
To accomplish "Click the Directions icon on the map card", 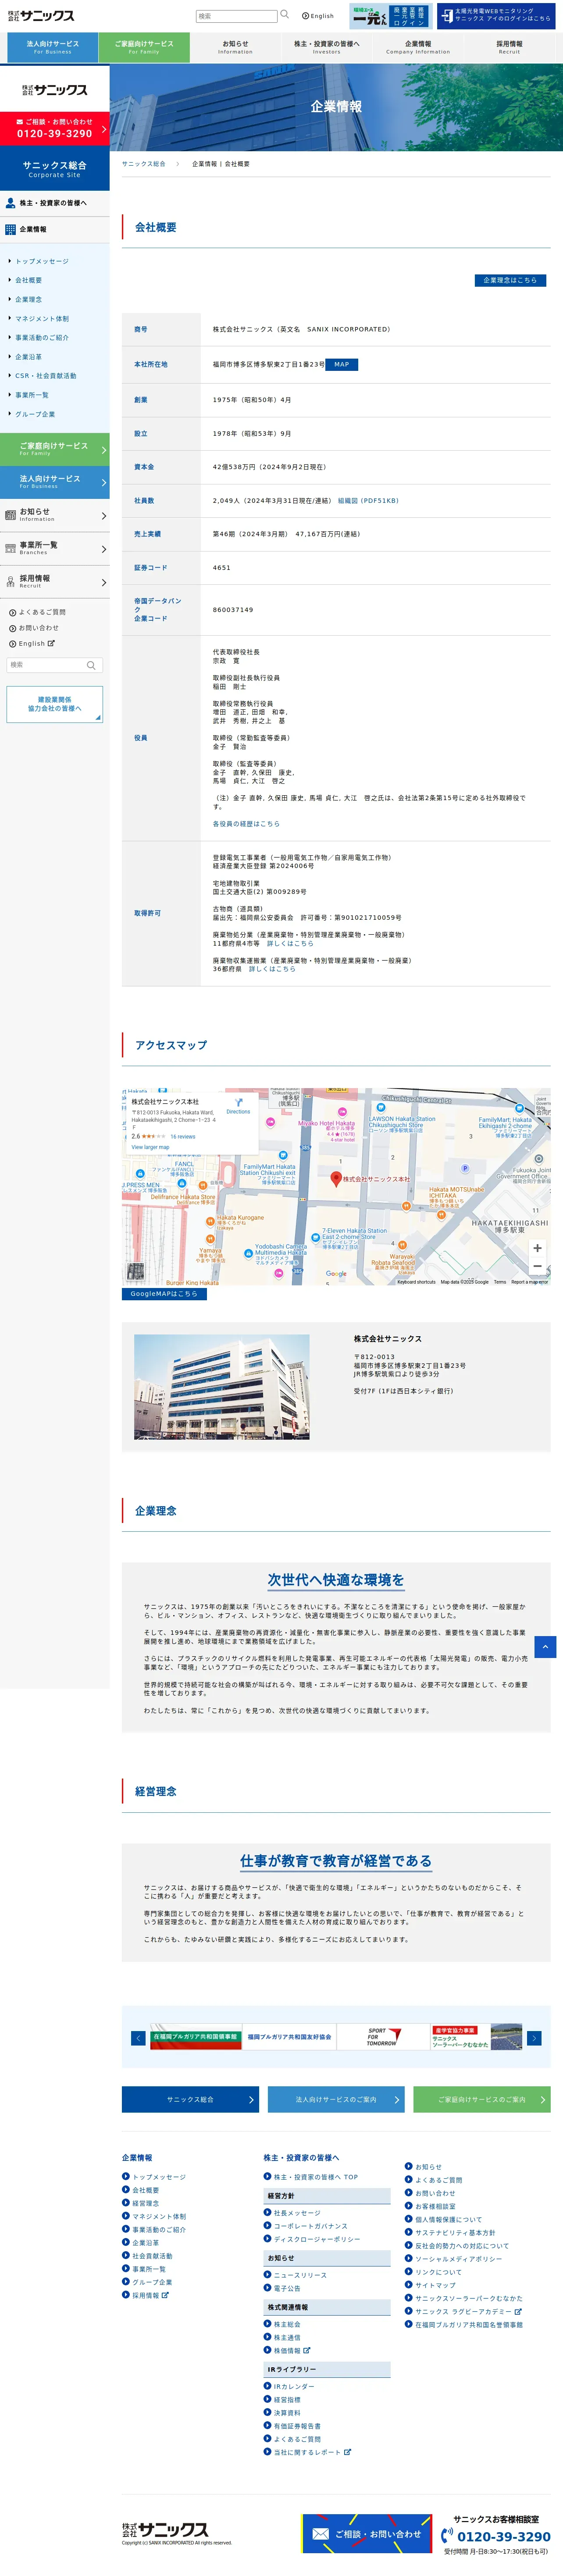I will coord(238,1103).
